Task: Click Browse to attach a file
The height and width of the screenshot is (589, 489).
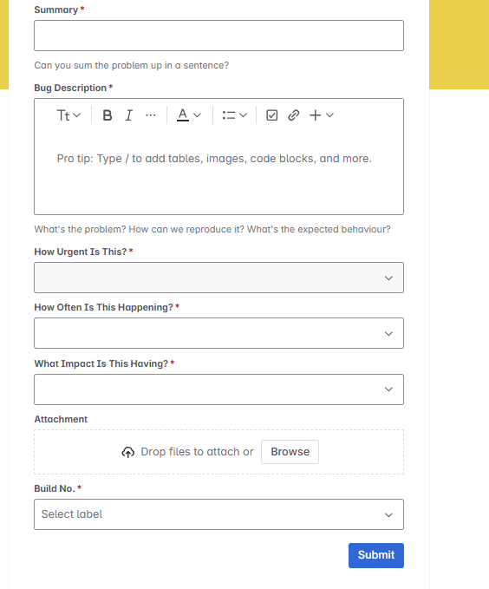Action: point(290,452)
